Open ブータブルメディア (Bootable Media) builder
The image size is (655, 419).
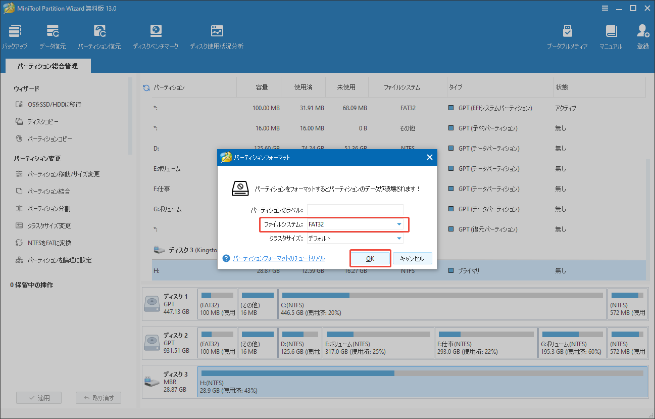567,35
